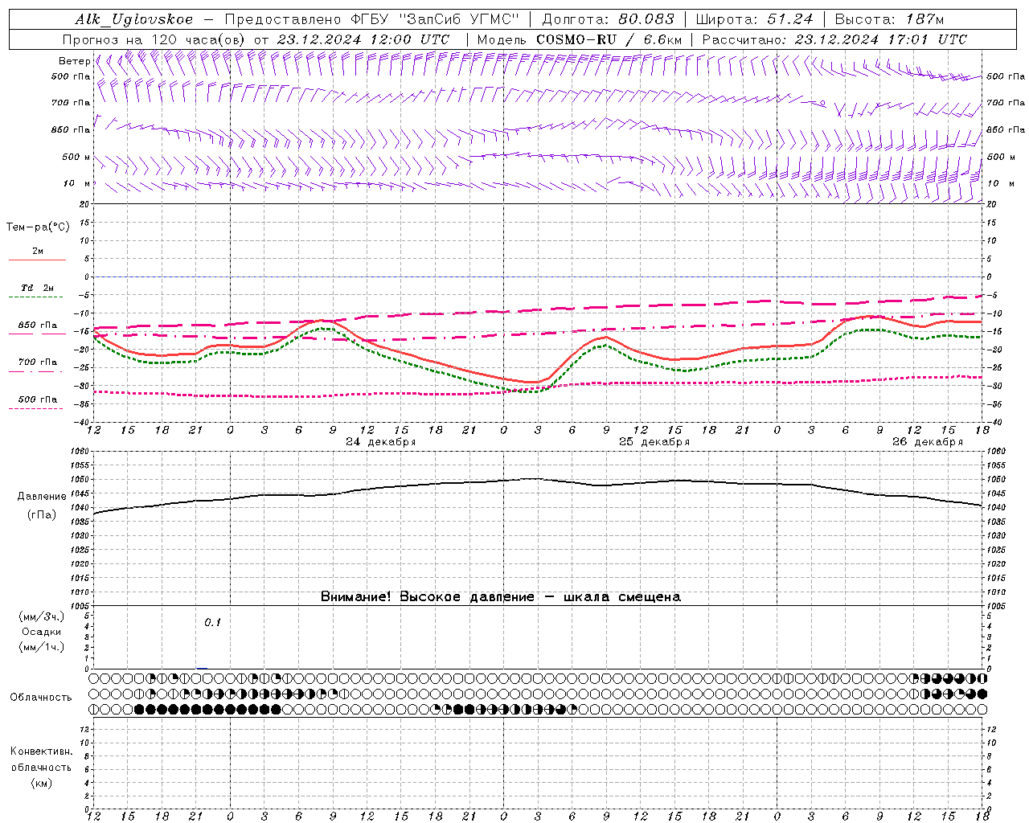Click the station name Alk_Uglovskoe
Viewport: 1029px width, 823px height.
click(x=134, y=19)
